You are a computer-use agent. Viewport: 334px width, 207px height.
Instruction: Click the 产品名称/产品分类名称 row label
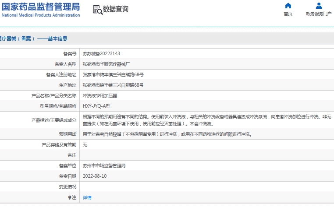[x=53, y=96]
